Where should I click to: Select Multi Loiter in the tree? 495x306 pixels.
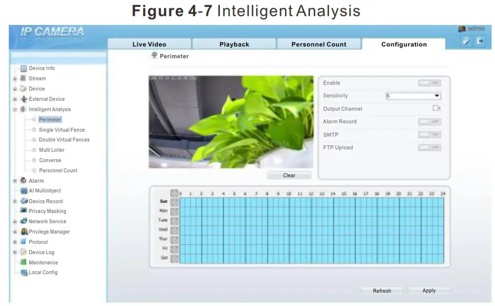point(52,150)
